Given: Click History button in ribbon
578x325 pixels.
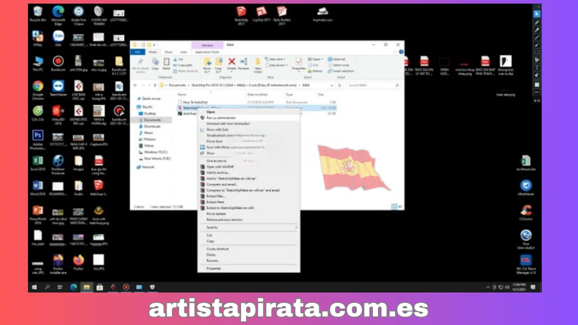Looking at the screenshot, I should tap(316, 71).
